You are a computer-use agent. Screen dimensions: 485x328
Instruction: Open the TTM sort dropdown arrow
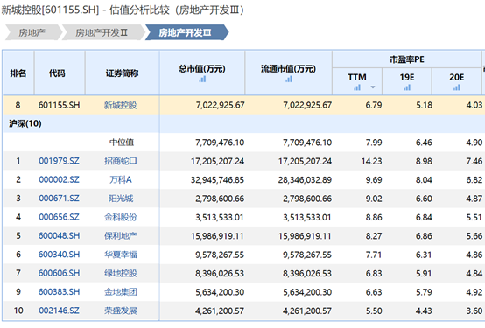(x=373, y=87)
